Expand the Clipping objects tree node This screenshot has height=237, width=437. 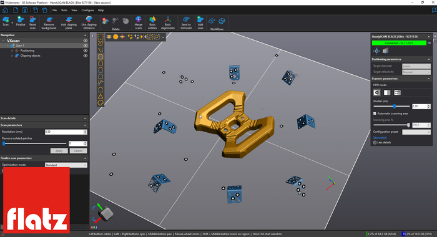[x=12, y=56]
